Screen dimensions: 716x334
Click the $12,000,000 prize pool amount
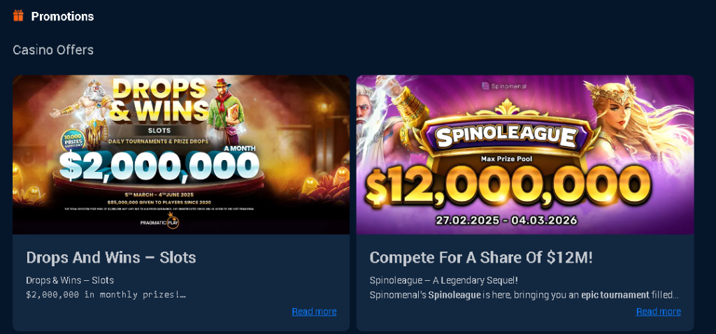click(508, 186)
